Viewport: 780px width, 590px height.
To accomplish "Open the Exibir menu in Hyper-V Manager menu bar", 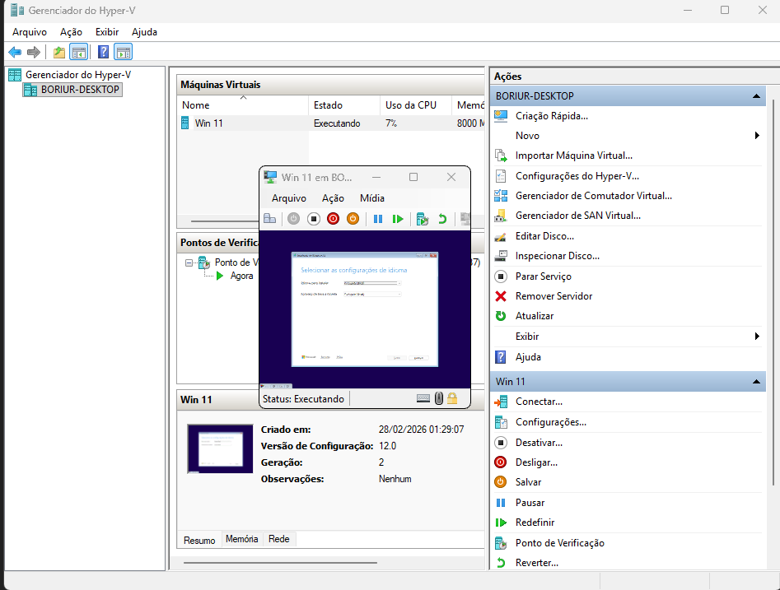I will (x=107, y=32).
